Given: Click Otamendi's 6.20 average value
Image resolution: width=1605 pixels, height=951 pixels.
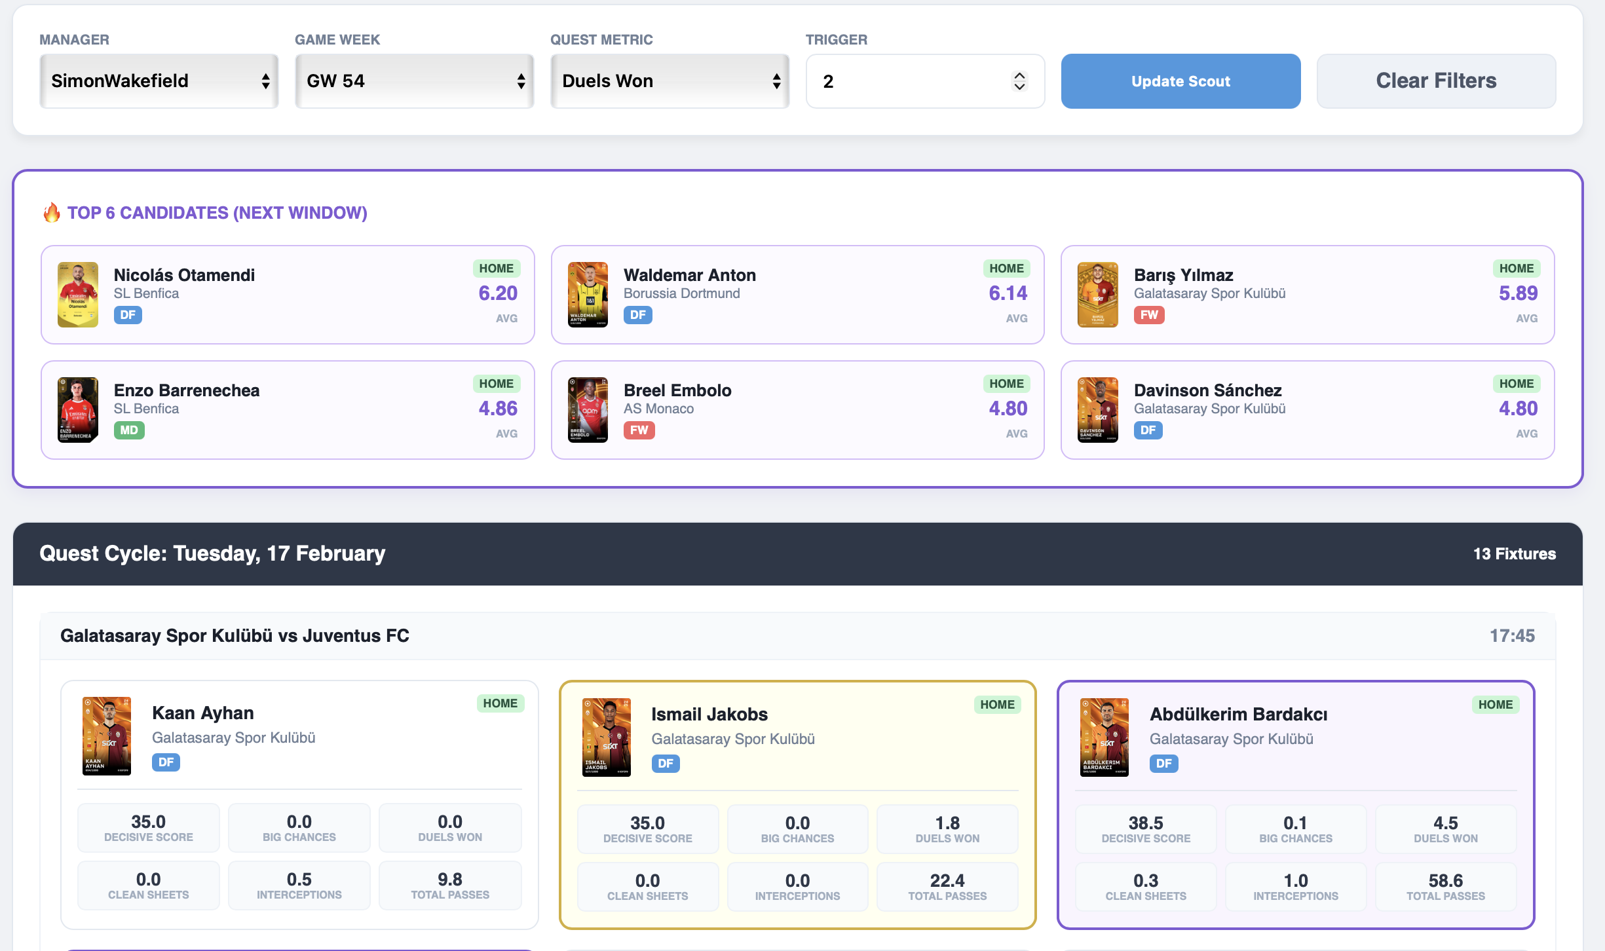Looking at the screenshot, I should [x=498, y=293].
